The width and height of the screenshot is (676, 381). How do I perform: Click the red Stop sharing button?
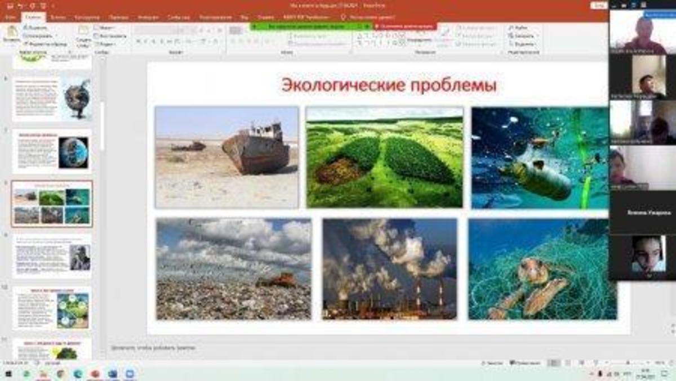404,26
